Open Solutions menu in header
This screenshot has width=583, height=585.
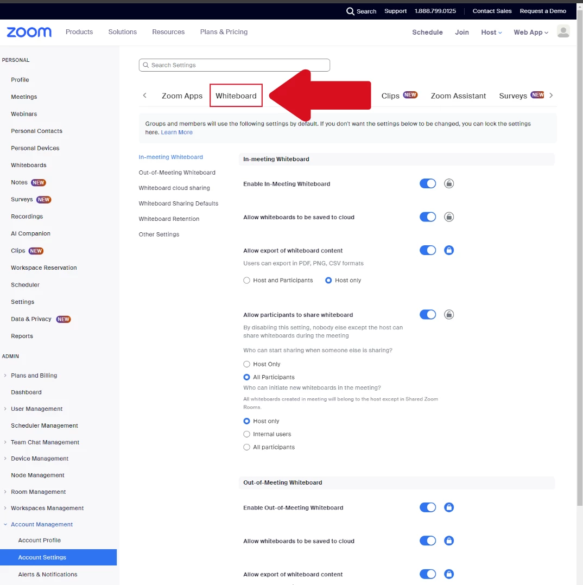tap(123, 32)
